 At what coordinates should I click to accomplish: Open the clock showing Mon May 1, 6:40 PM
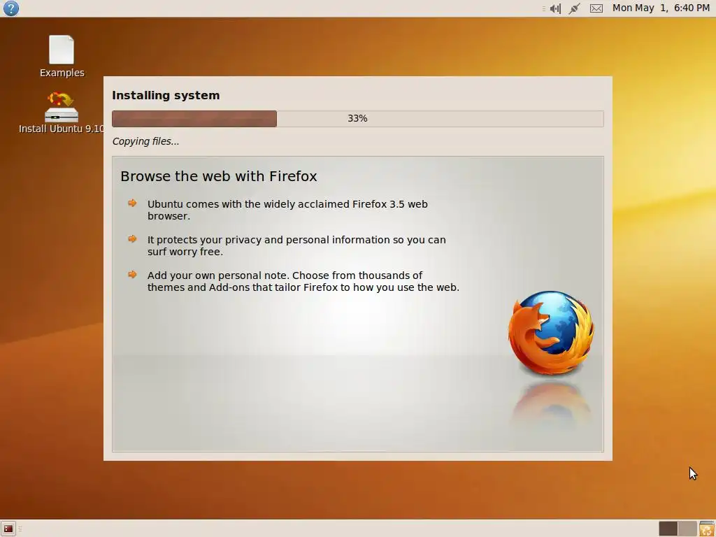(661, 8)
